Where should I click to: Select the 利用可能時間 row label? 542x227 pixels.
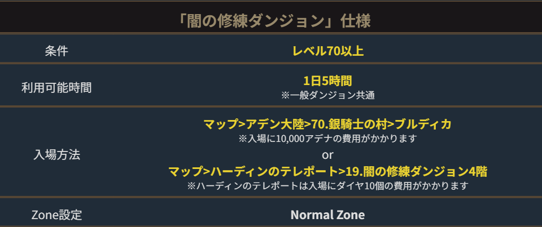point(56,87)
